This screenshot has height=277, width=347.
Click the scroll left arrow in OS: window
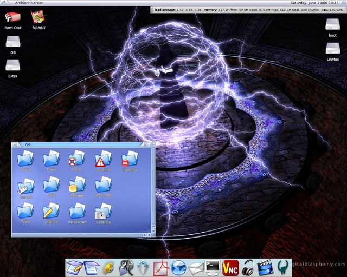point(145,235)
